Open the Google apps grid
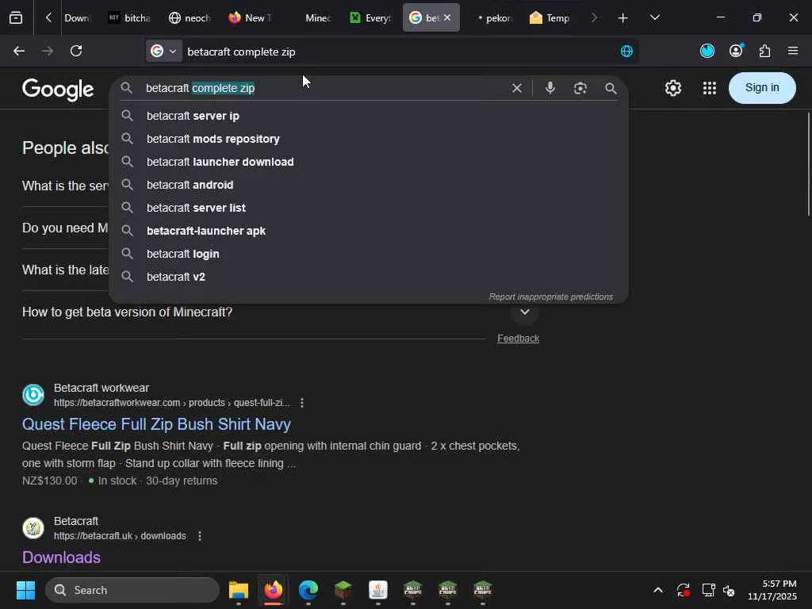Screen dimensions: 812x609 (x=710, y=88)
